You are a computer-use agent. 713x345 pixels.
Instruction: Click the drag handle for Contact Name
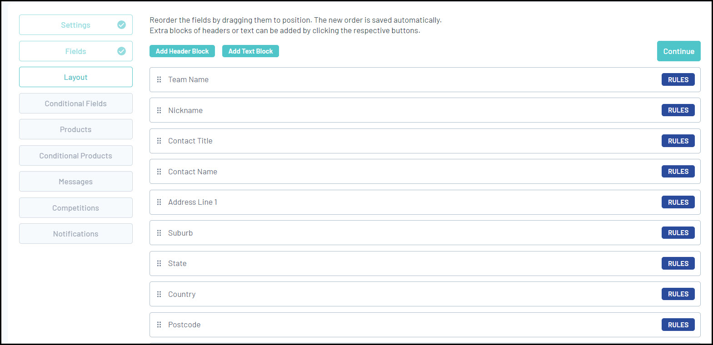coord(159,172)
